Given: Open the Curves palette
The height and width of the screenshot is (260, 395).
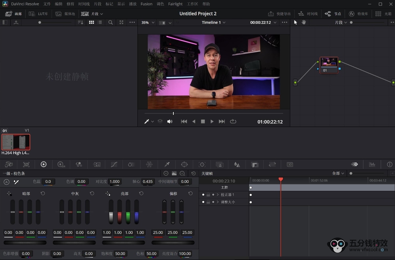Looking at the screenshot, I should 114,165.
